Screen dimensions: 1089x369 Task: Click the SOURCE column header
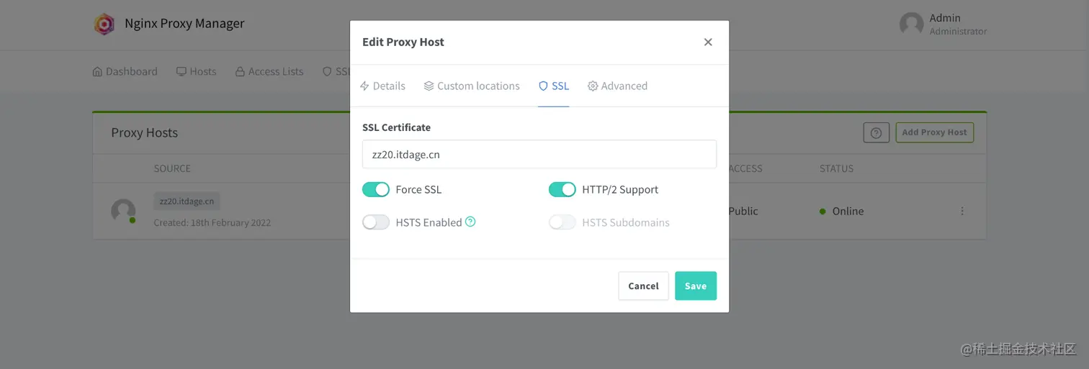[172, 168]
